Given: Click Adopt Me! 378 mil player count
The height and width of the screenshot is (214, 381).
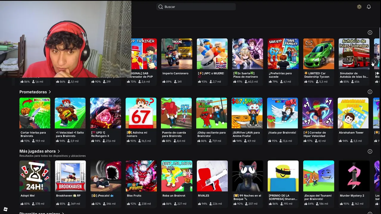Looking at the screenshot, I should click(38, 204).
